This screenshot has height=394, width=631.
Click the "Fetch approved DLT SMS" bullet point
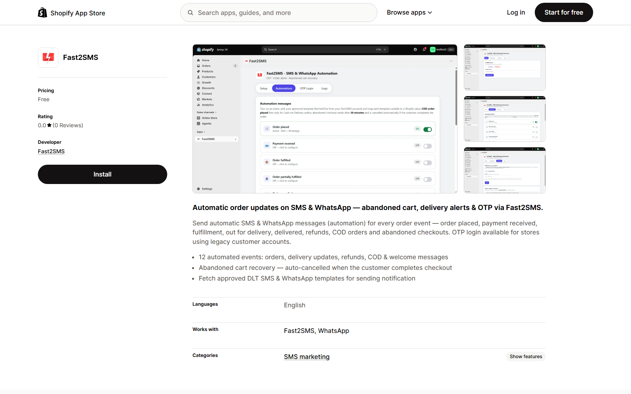pos(307,278)
